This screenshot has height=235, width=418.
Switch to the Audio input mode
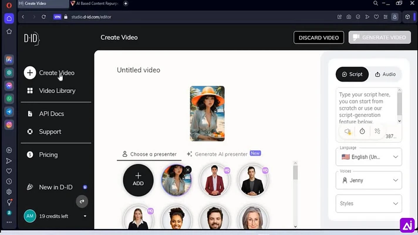coord(385,75)
